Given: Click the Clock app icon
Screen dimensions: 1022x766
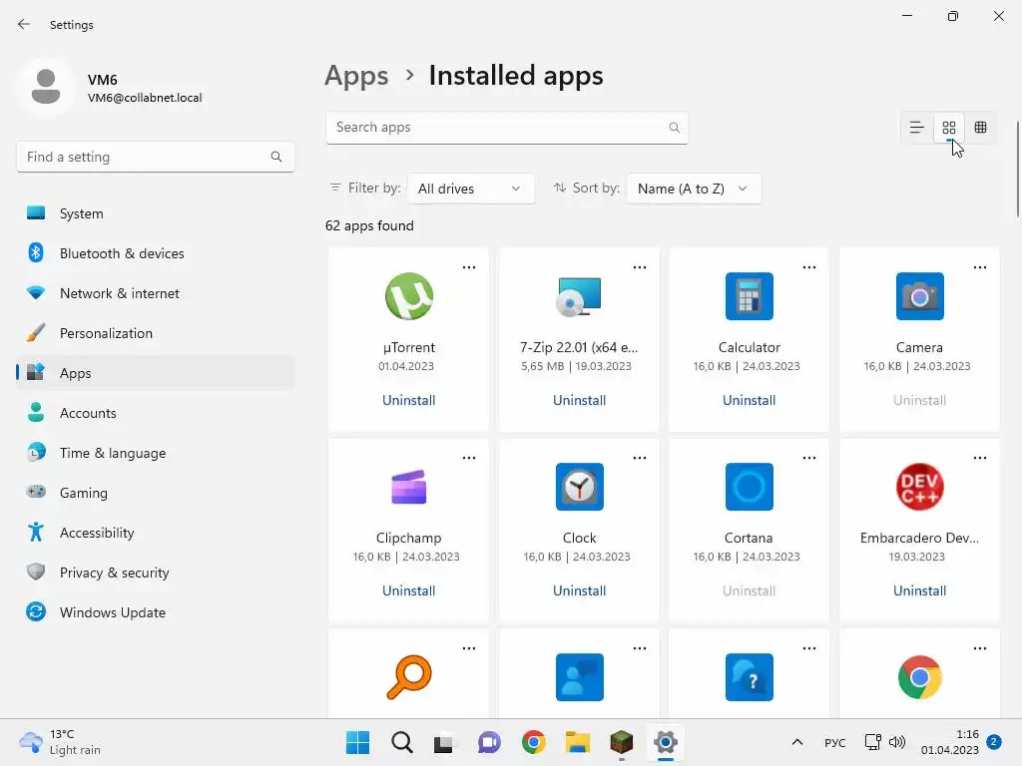Looking at the screenshot, I should (580, 487).
